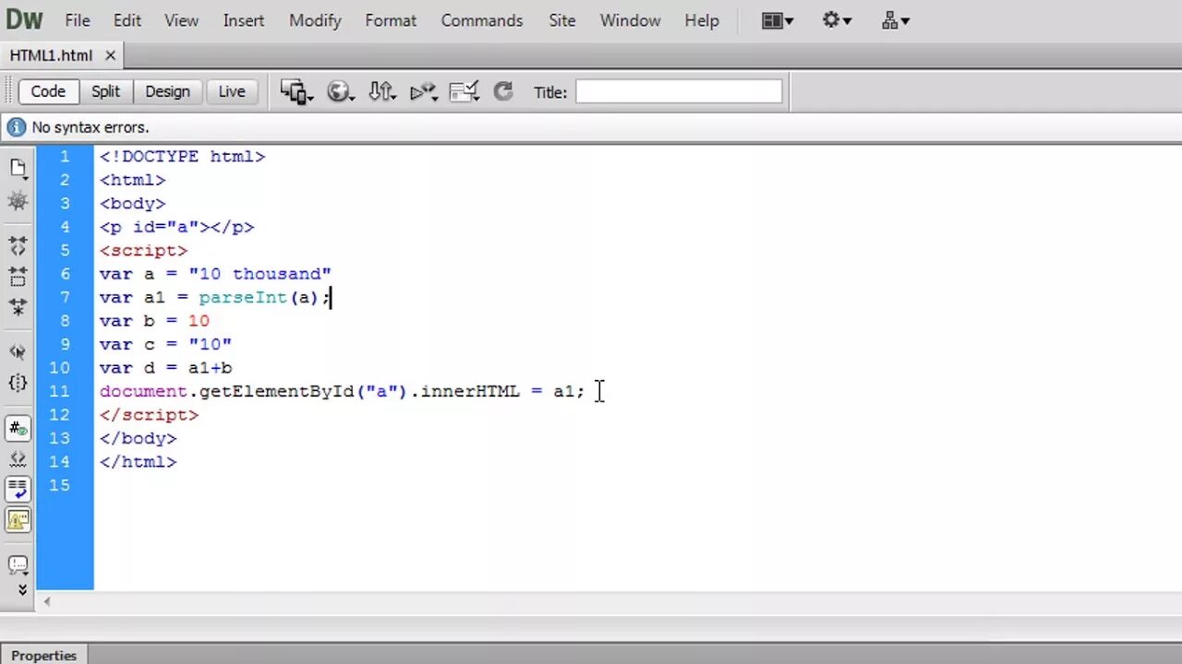Open the Modify menu
The height and width of the screenshot is (664, 1182).
point(315,20)
